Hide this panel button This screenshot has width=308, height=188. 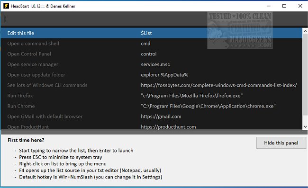point(281,143)
